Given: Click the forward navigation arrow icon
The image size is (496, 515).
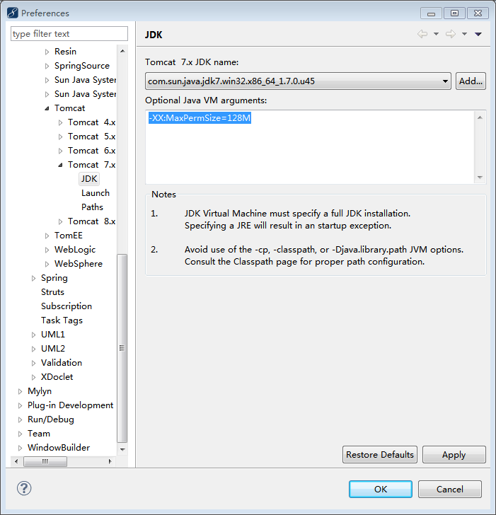Looking at the screenshot, I should tap(451, 34).
